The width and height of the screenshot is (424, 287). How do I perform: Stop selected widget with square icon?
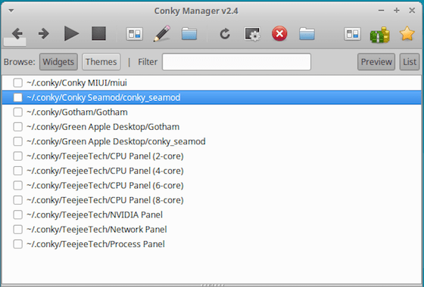point(98,33)
